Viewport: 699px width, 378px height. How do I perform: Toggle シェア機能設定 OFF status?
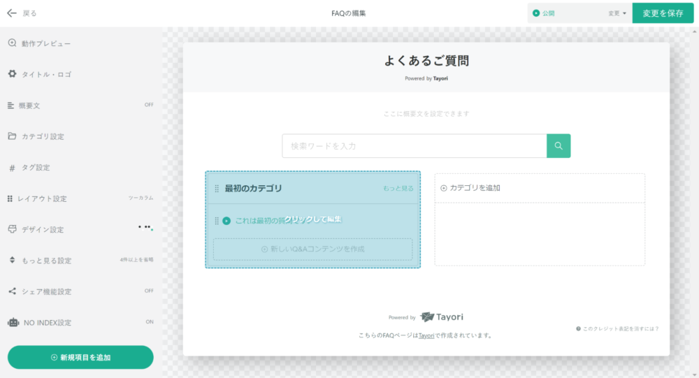[x=148, y=291]
